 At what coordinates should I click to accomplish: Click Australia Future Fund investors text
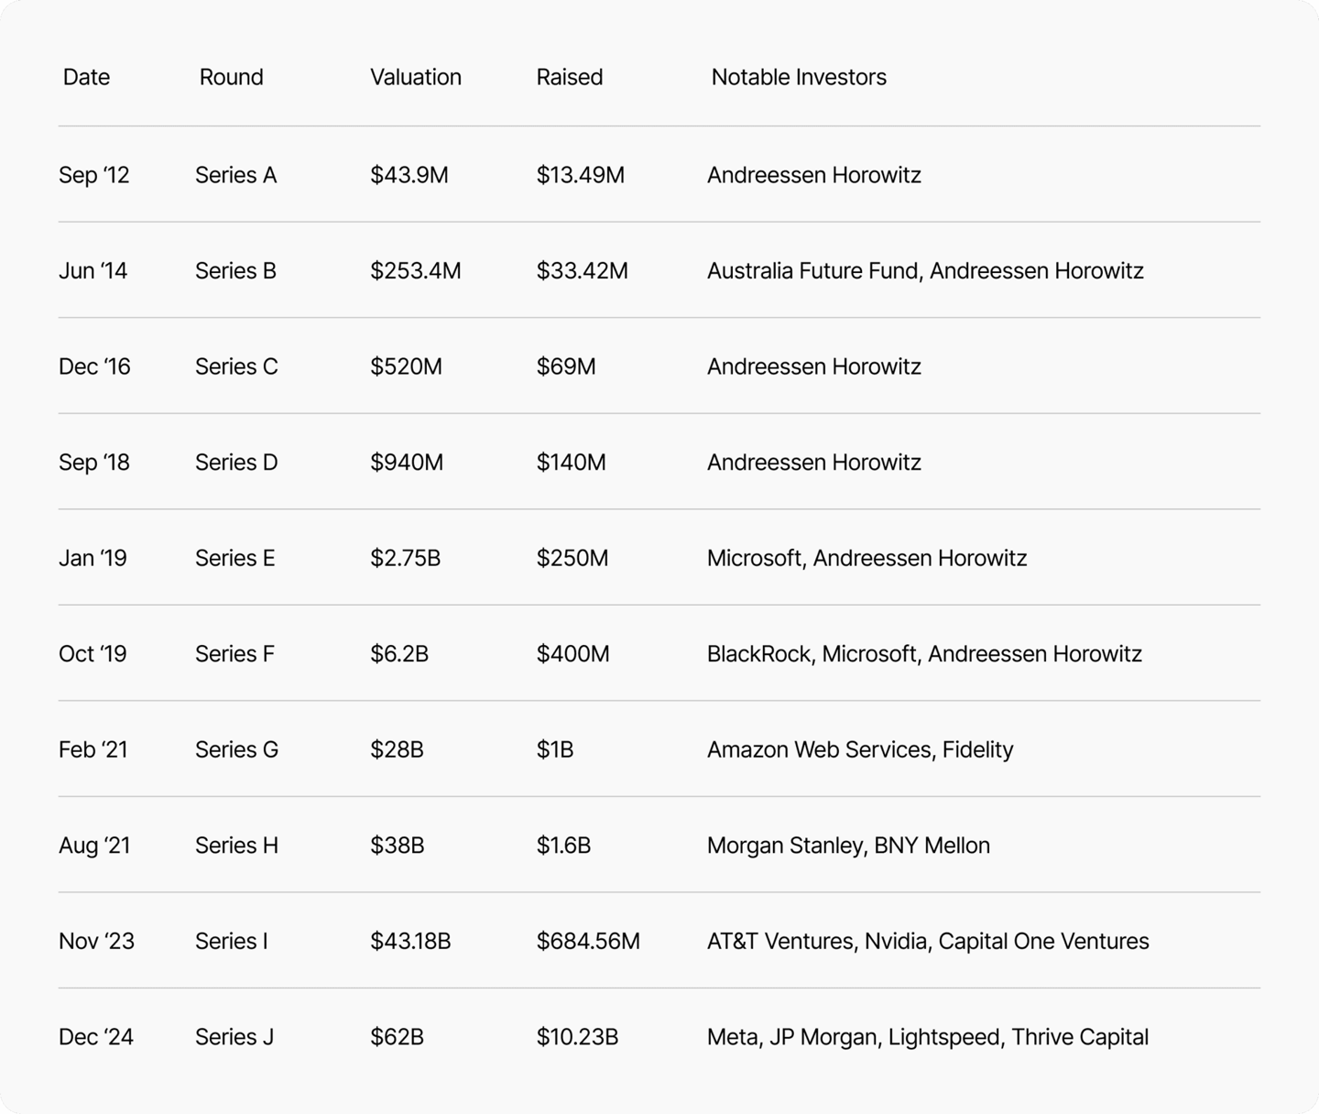pos(812,271)
